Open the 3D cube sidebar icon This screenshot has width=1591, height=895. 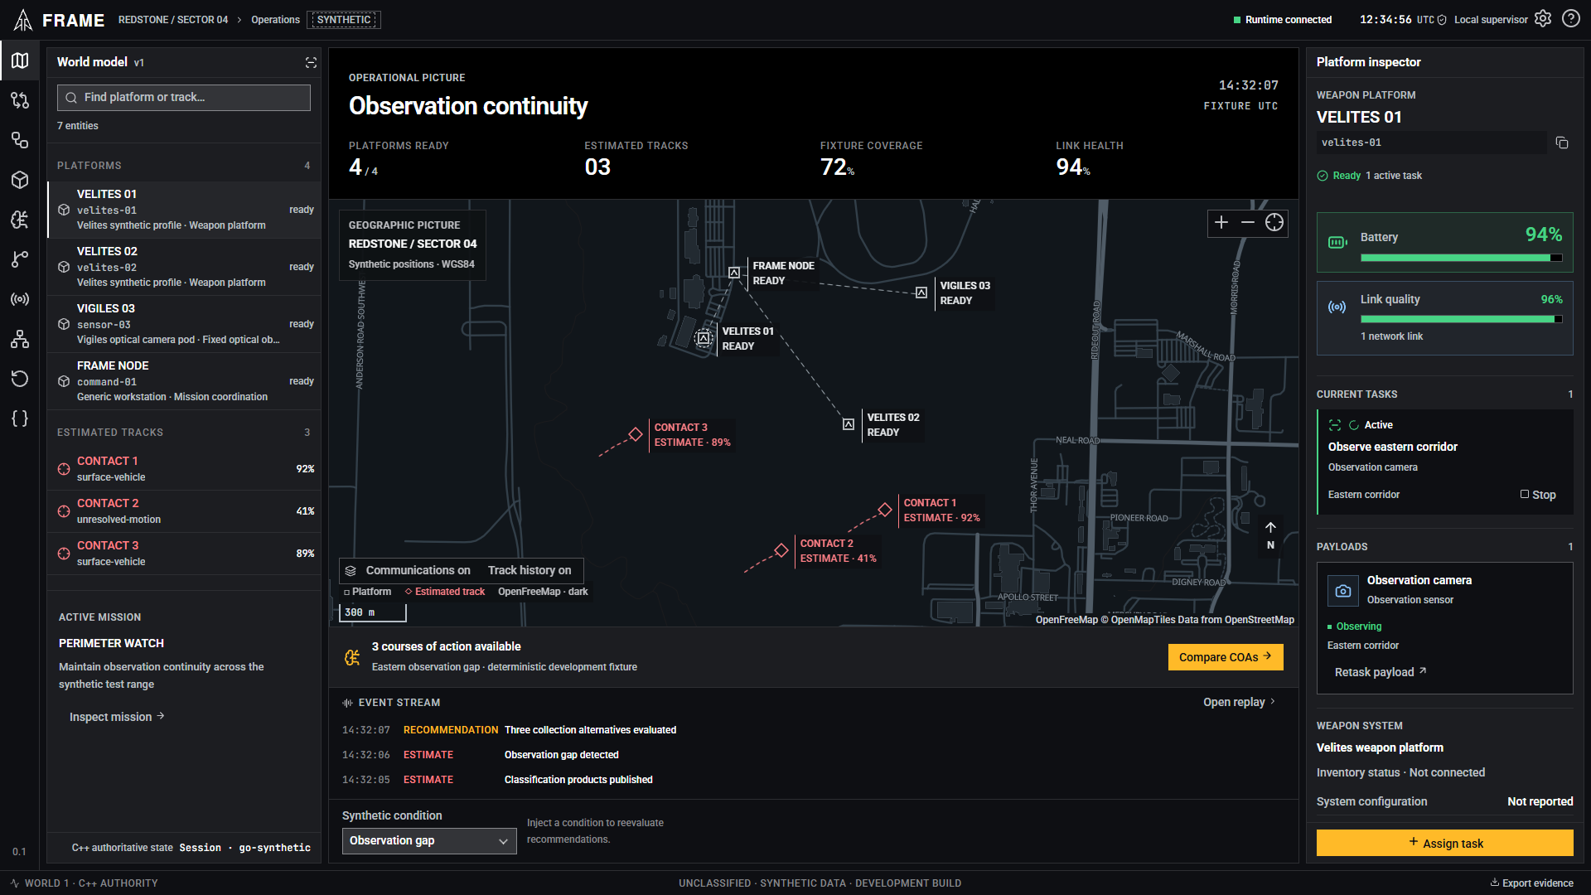pyautogui.click(x=20, y=180)
